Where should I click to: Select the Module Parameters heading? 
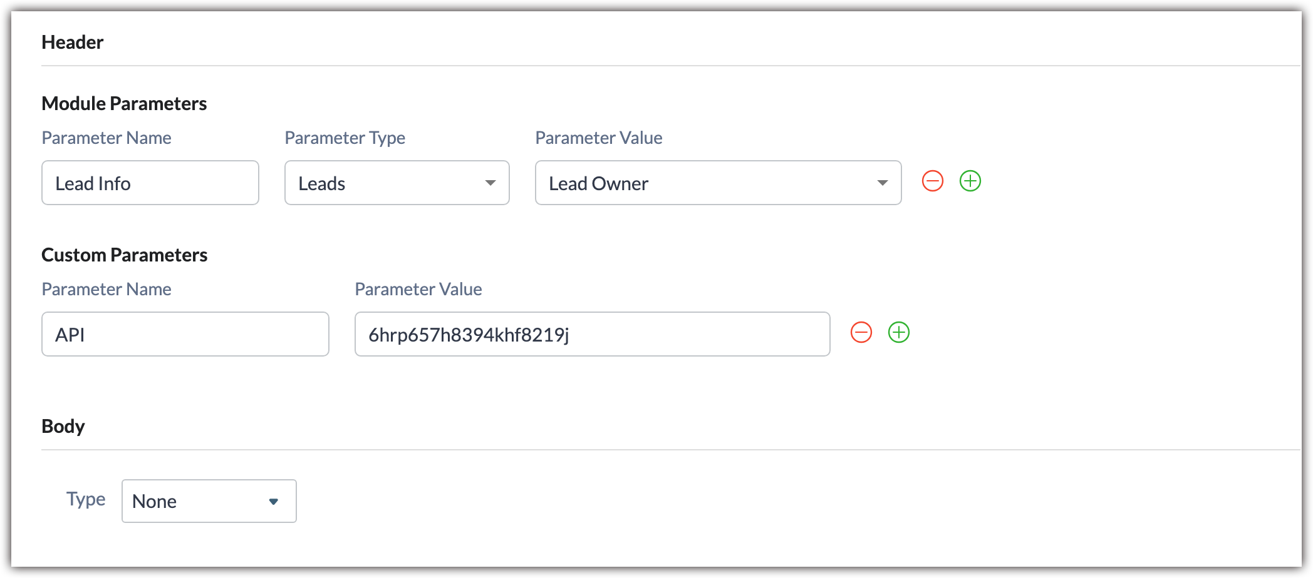tap(124, 104)
